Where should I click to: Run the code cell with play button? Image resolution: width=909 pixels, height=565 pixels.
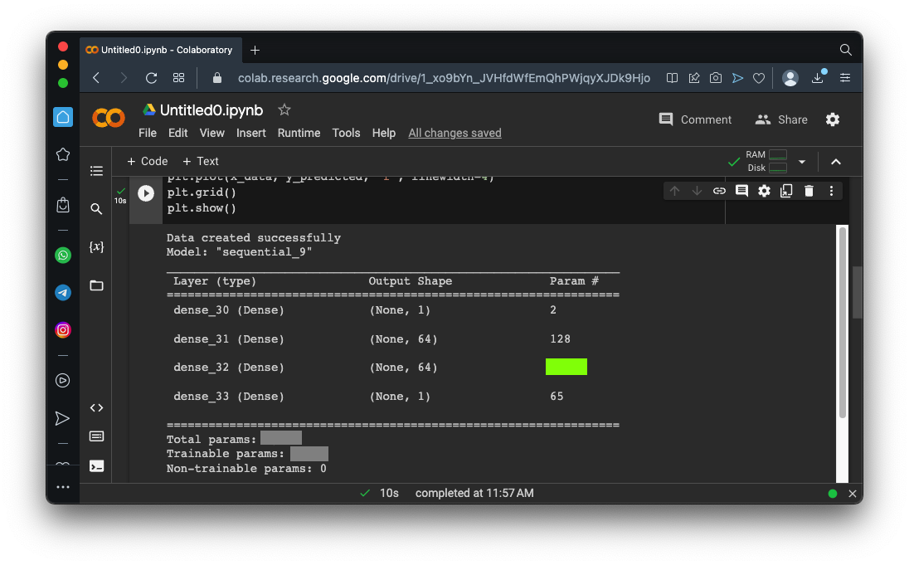[146, 193]
